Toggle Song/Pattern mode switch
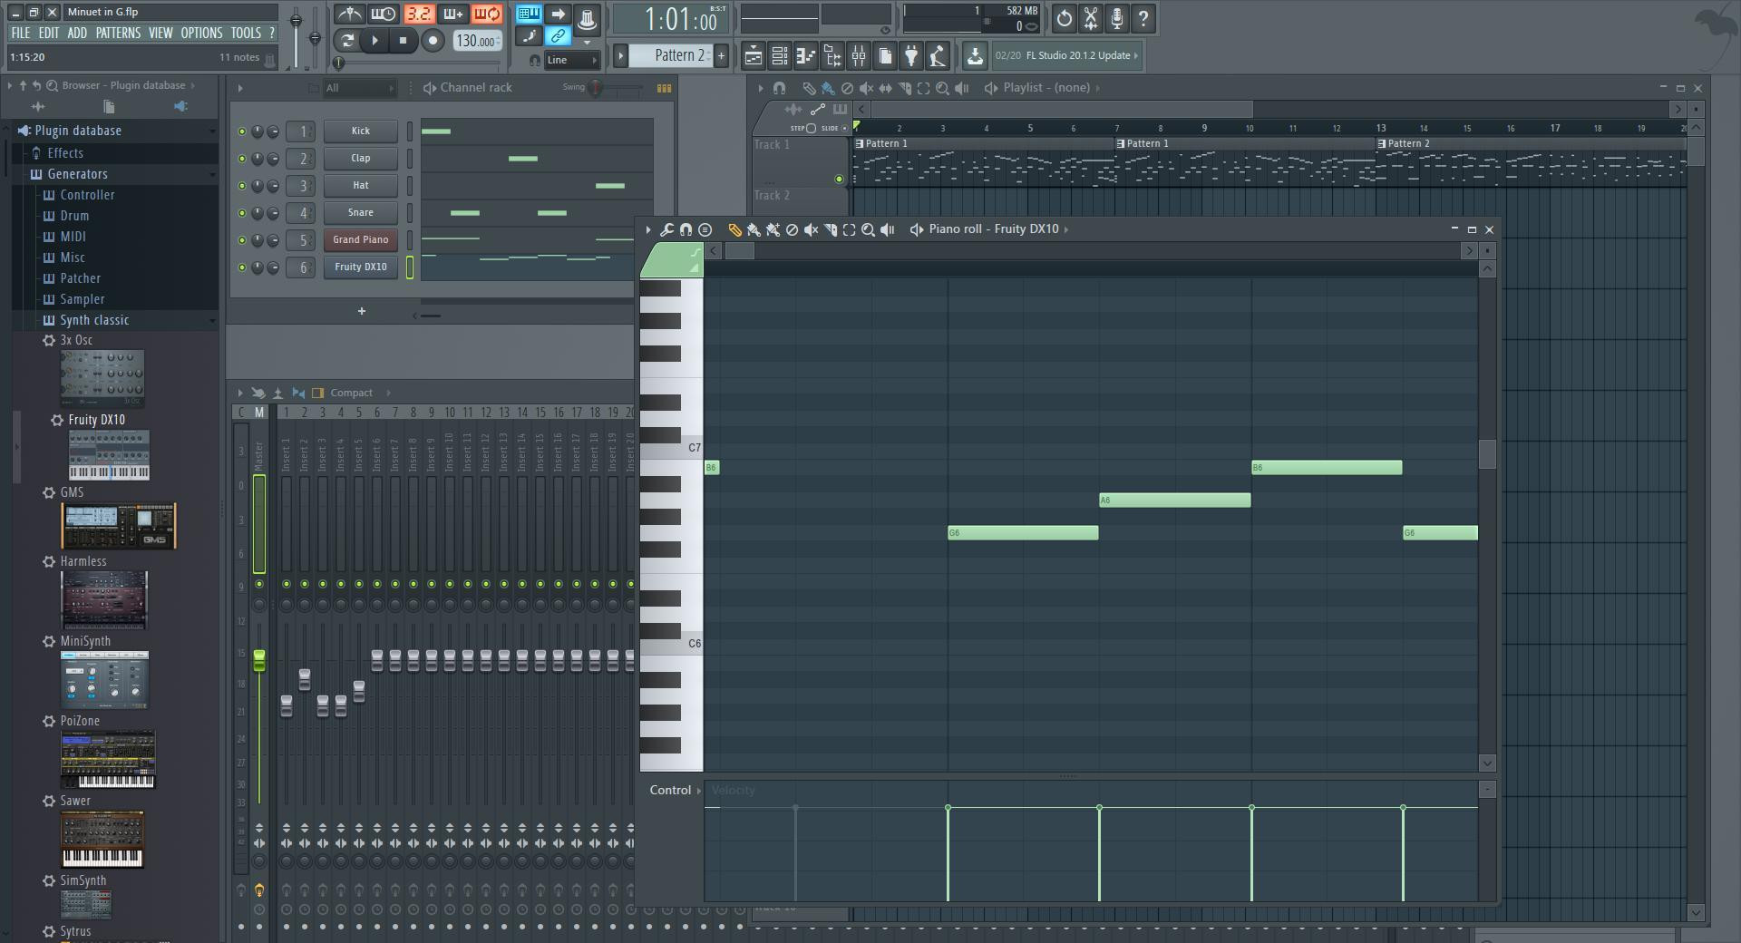 [346, 40]
